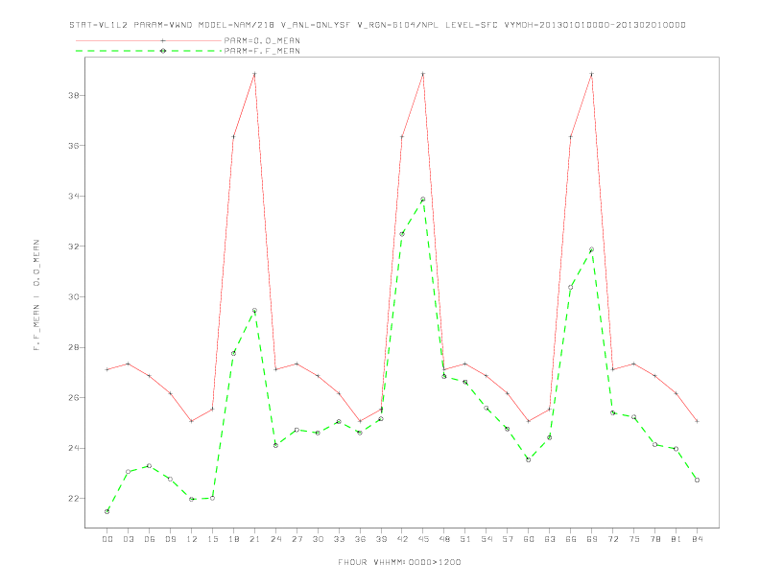The image size is (760, 587).
Task: Click the y-axis tick label 36
Action: point(74,146)
